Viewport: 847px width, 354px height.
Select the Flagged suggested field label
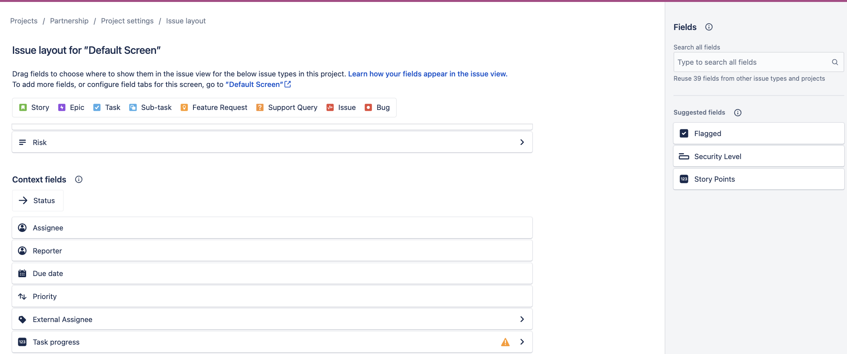(707, 133)
